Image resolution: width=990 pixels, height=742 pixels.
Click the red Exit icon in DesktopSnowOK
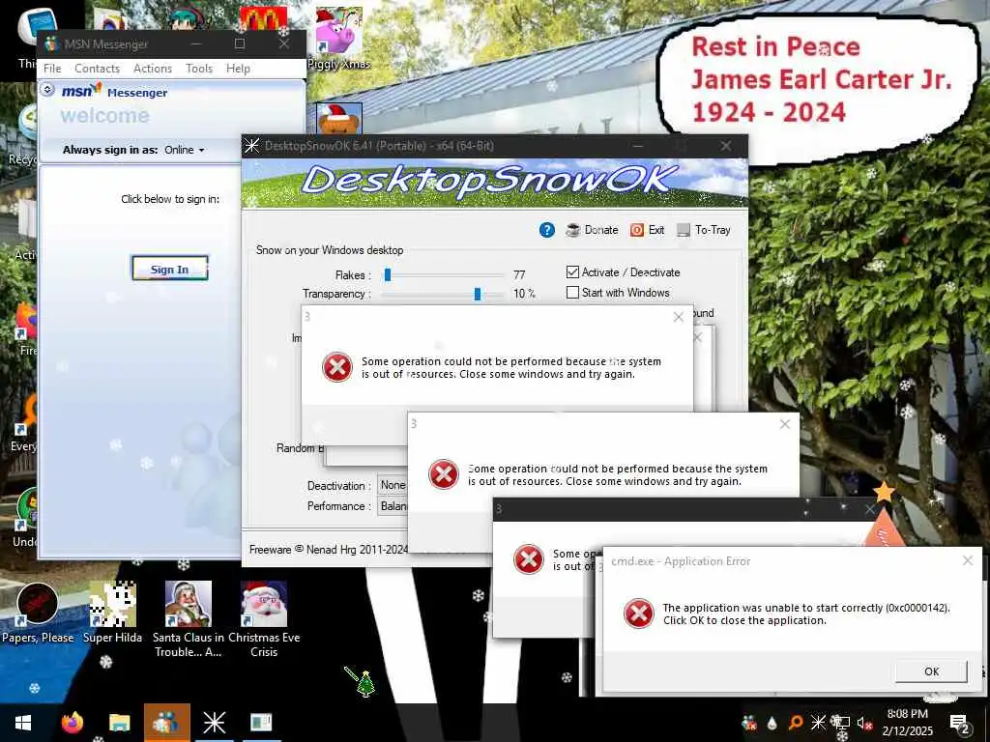point(636,230)
